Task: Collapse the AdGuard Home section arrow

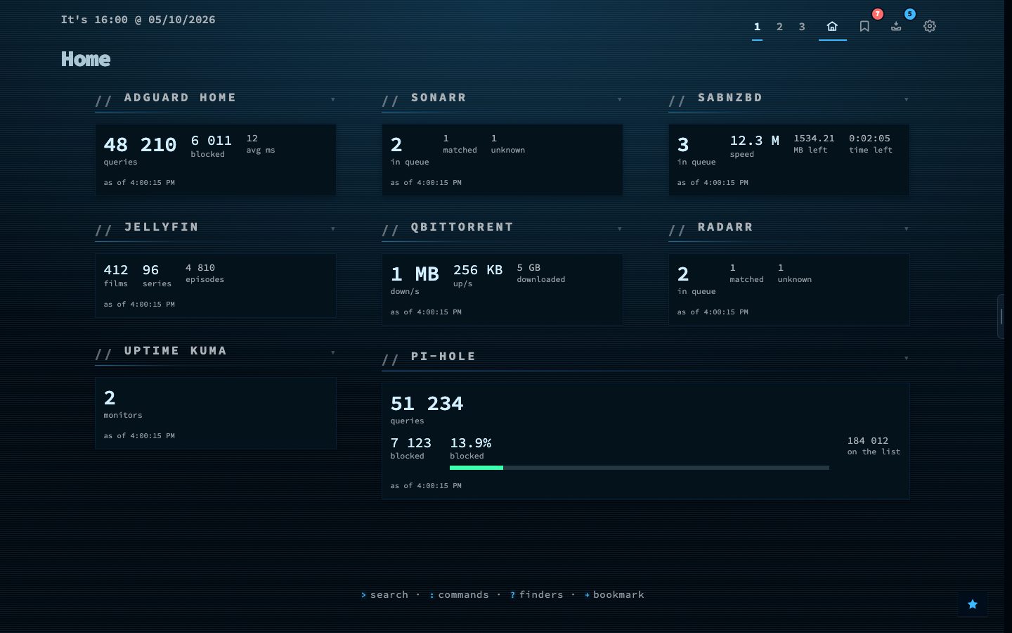Action: tap(333, 99)
